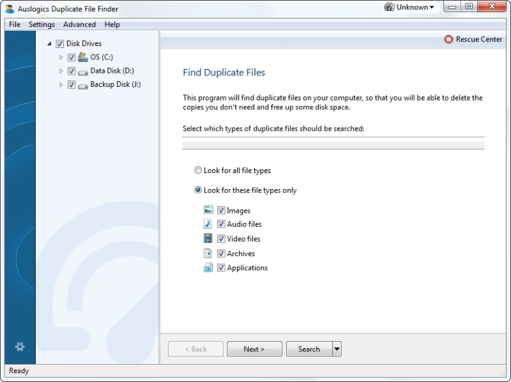Select the Disk Drives tree label
This screenshot has height=382, width=511.
click(x=84, y=43)
